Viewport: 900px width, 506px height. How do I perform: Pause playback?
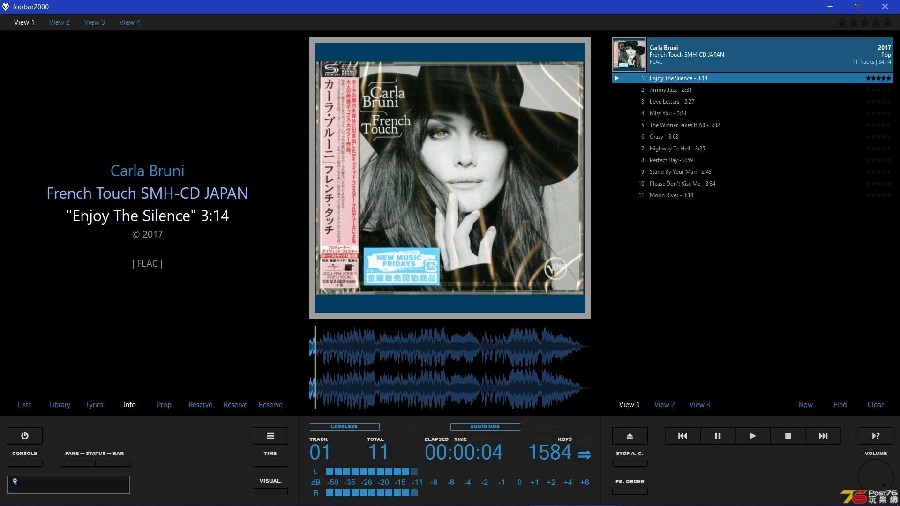(718, 436)
